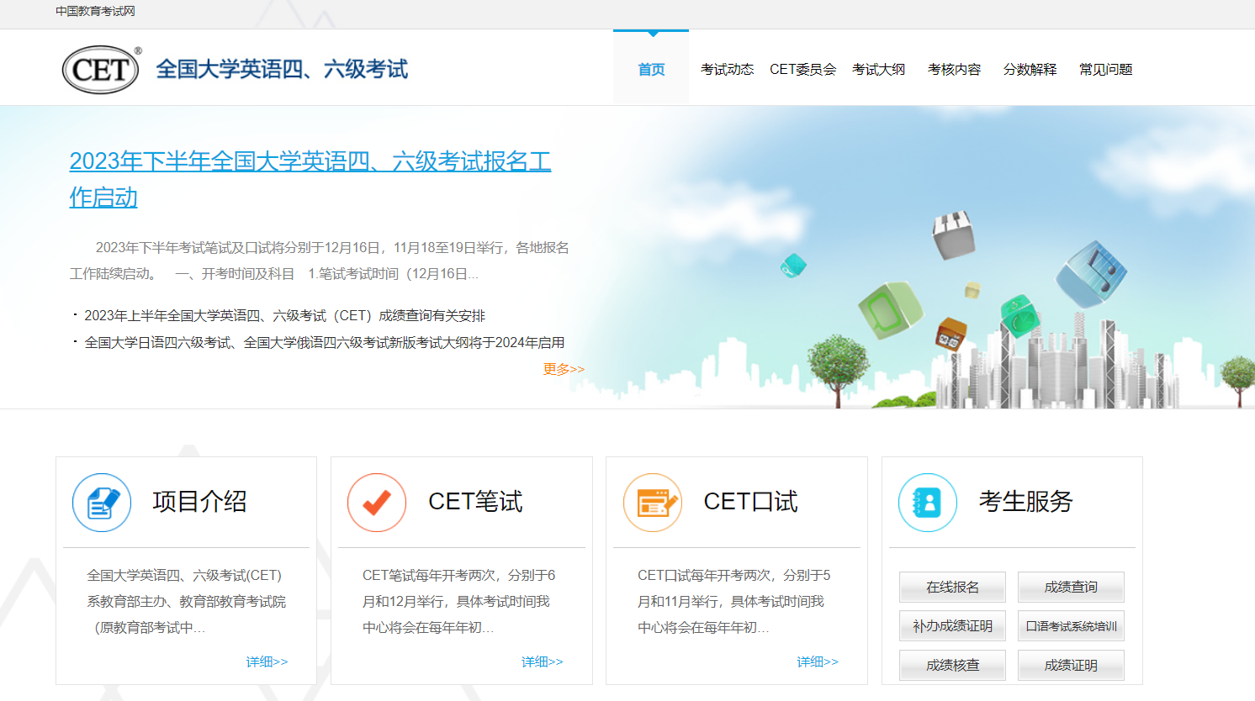Click the 考生服务 contact book icon
The image size is (1255, 701).
coord(928,503)
